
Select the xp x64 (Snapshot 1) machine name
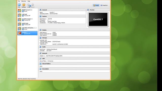[27, 19]
